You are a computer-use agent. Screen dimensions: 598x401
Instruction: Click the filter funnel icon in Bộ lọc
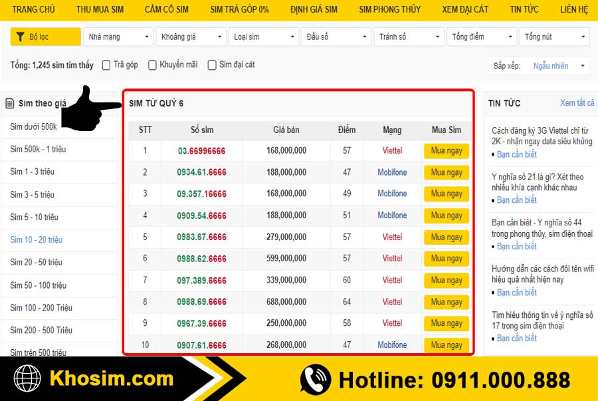tap(20, 37)
